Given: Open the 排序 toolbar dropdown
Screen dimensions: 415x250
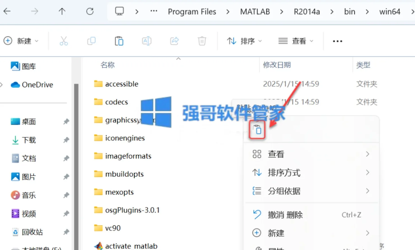Looking at the screenshot, I should point(244,41).
